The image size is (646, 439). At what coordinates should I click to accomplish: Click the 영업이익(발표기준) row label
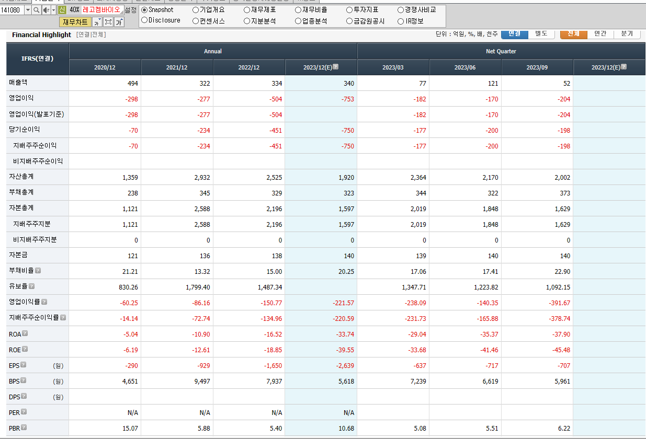37,114
